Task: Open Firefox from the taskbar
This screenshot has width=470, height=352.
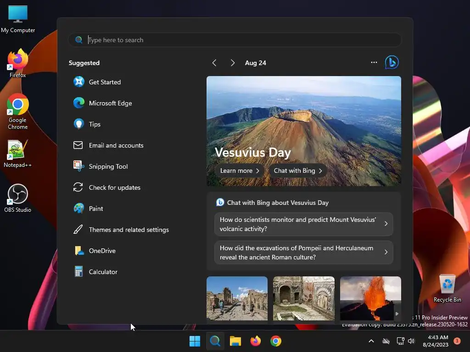Action: [255, 341]
